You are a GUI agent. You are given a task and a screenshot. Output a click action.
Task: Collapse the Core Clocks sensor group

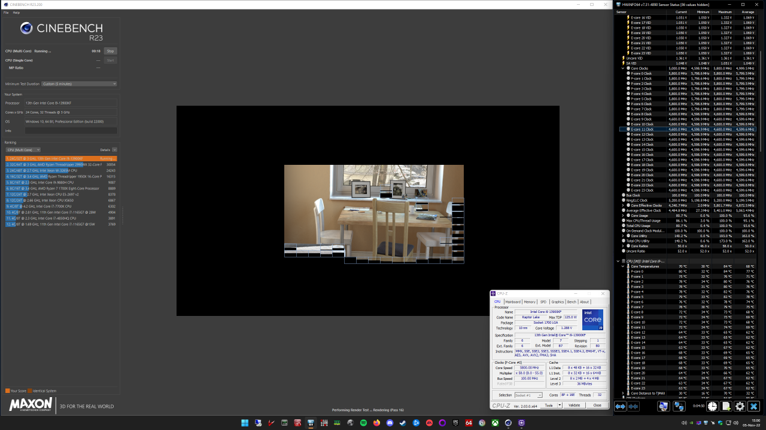[621, 68]
